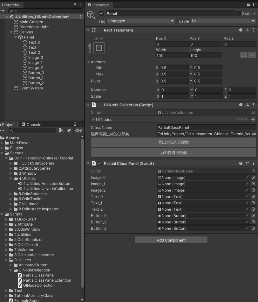Click the plus icon to add UI Nodes item

tap(253, 119)
